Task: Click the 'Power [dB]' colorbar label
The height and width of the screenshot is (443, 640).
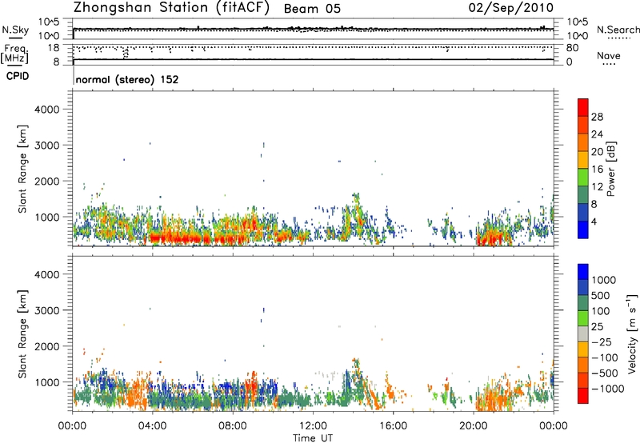Action: [x=610, y=169]
